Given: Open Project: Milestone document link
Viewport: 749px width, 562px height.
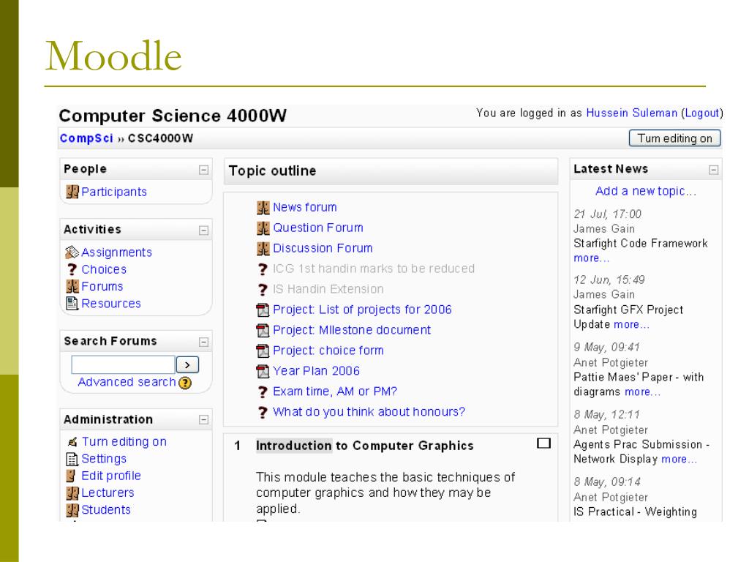Looking at the screenshot, I should (x=352, y=330).
